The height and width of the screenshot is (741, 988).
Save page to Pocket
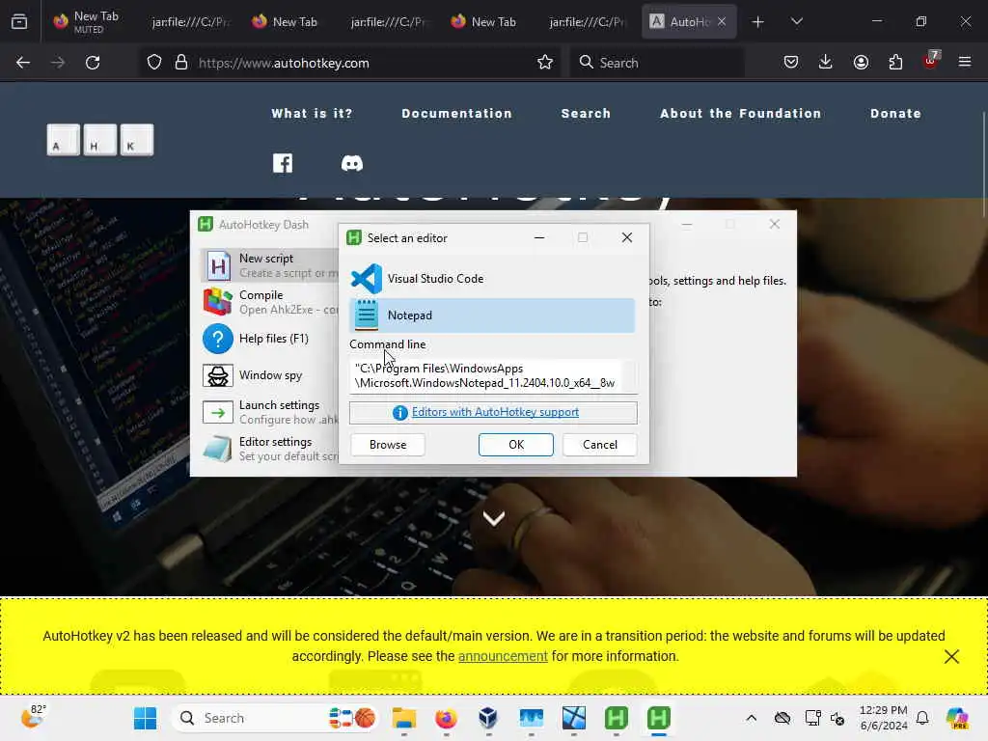[791, 62]
